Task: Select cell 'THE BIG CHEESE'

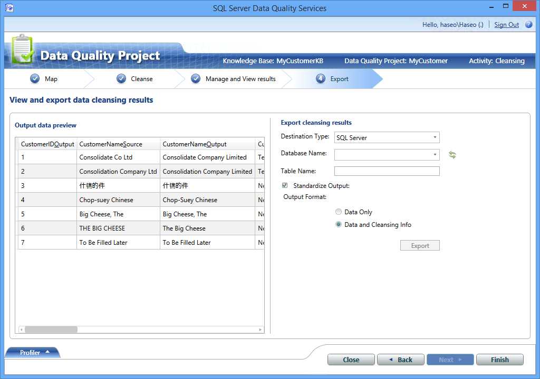Action: pos(119,228)
